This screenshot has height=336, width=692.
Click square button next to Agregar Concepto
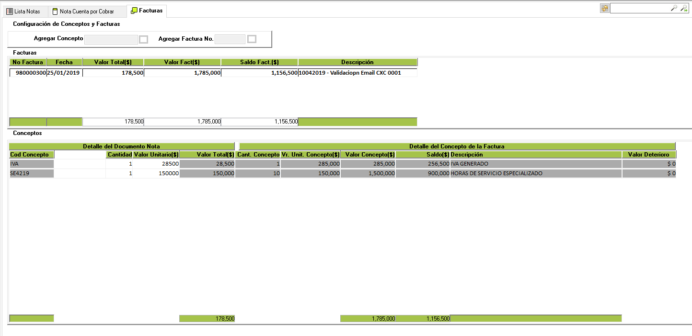tap(143, 39)
